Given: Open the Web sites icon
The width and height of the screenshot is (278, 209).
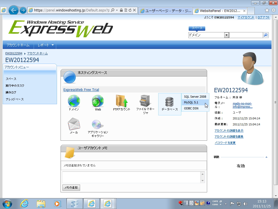Looking at the screenshot, I should point(98,101).
